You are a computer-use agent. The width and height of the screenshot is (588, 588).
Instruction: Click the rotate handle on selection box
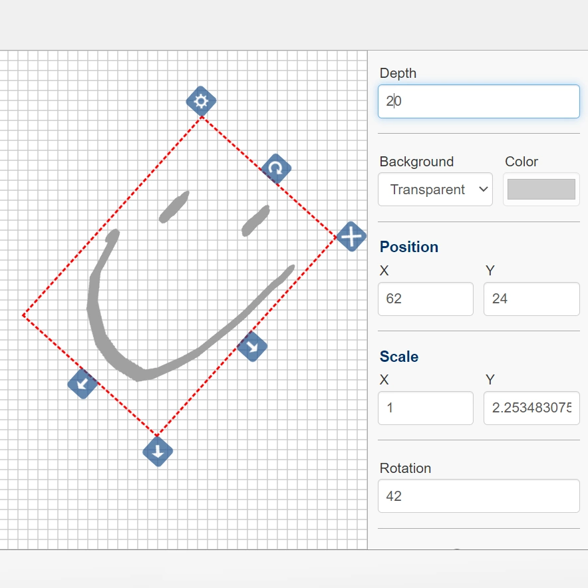[x=276, y=170]
